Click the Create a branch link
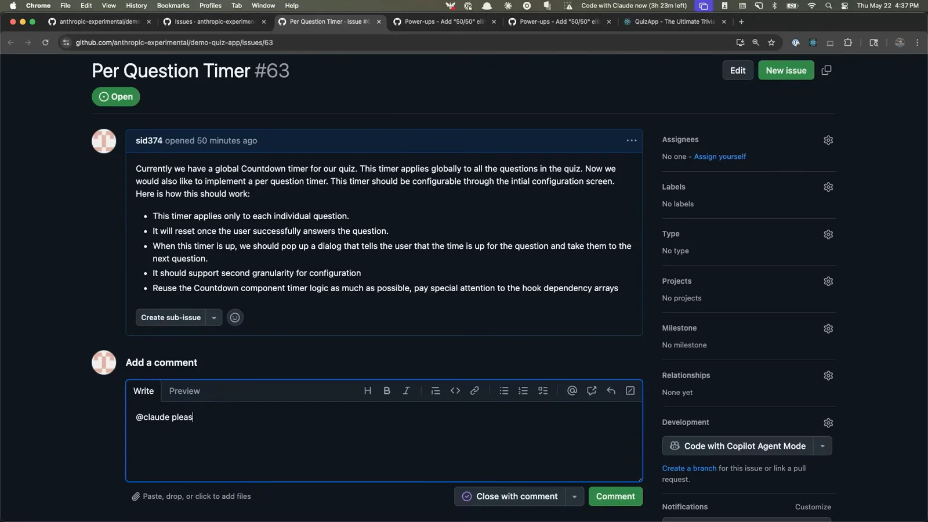The width and height of the screenshot is (928, 522). 689,468
